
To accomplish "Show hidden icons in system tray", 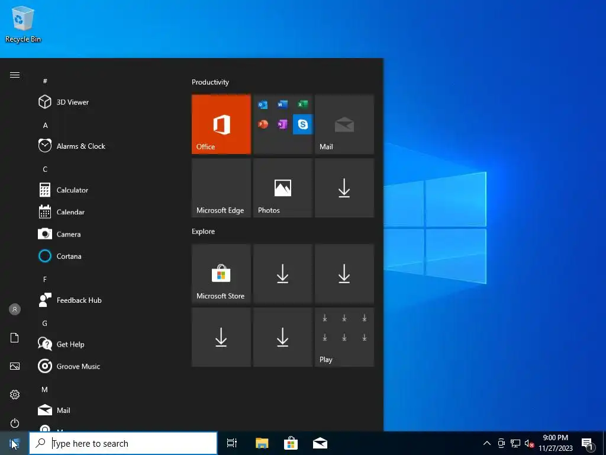I will 487,443.
